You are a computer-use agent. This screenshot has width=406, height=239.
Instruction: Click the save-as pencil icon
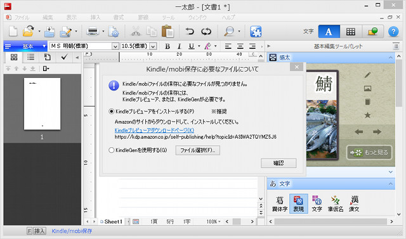tap(65, 31)
